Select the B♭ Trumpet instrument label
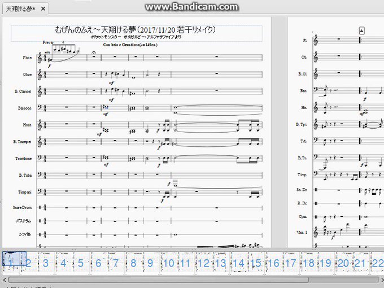The width and height of the screenshot is (384, 288). pos(22,142)
